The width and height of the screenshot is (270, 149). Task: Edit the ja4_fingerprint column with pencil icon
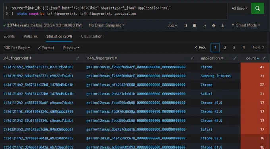coord(78,58)
